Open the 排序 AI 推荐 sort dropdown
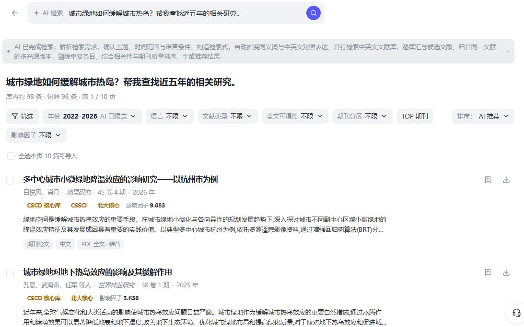Image resolution: width=524 pixels, height=327 pixels. click(x=483, y=116)
